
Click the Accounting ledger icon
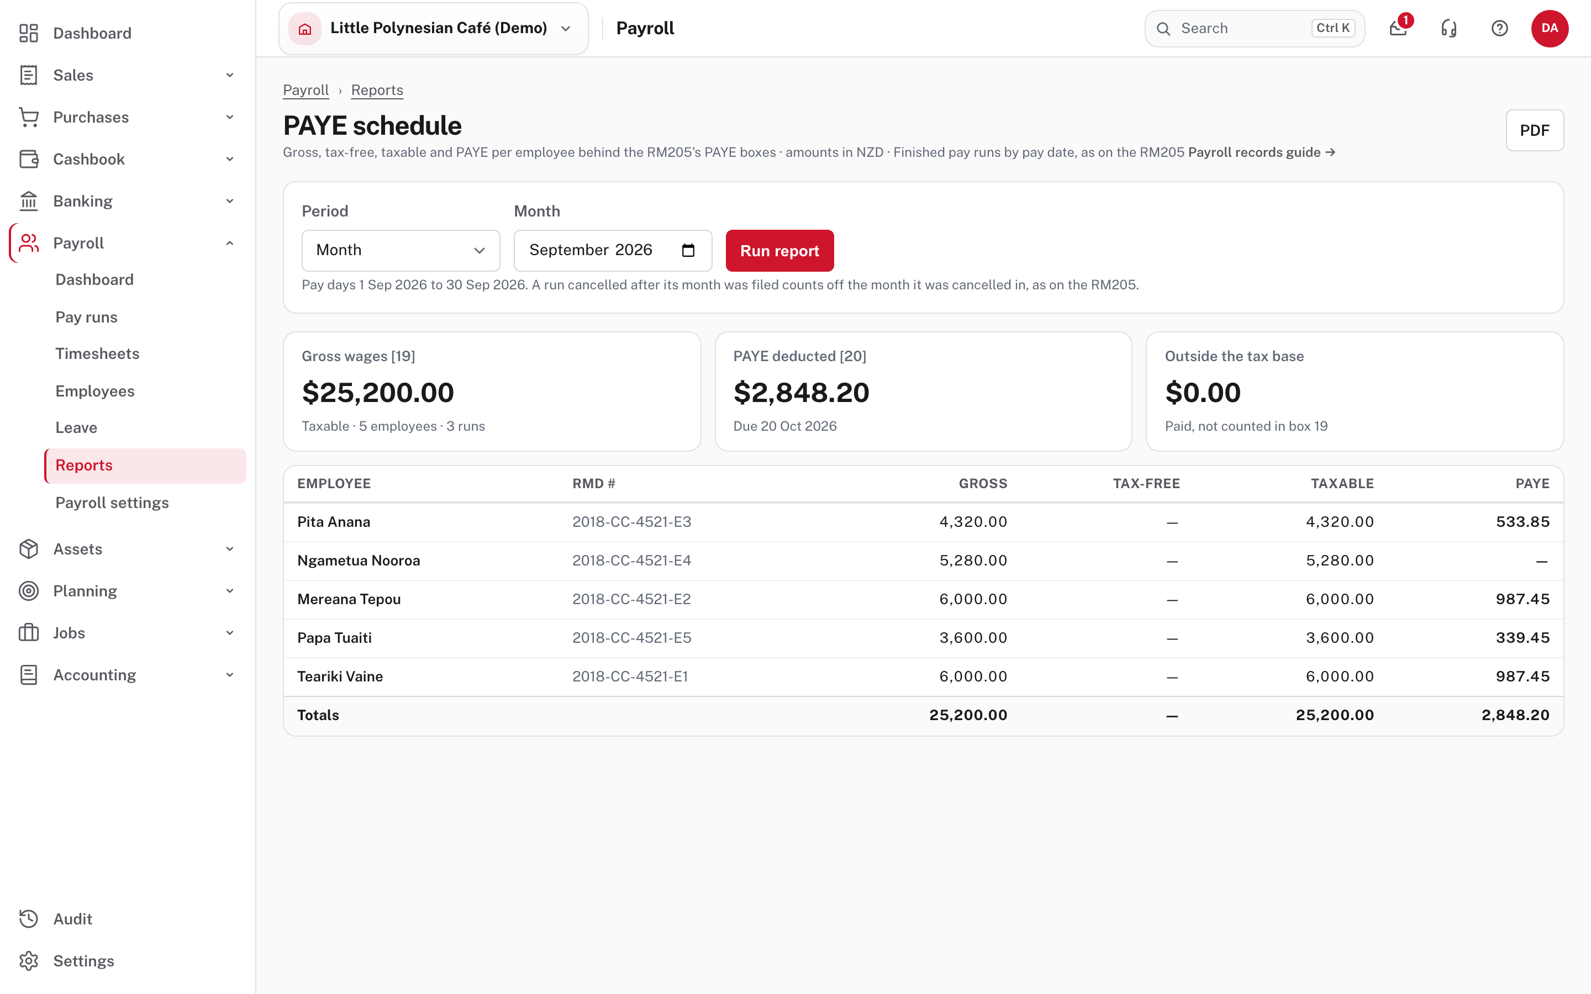[29, 675]
